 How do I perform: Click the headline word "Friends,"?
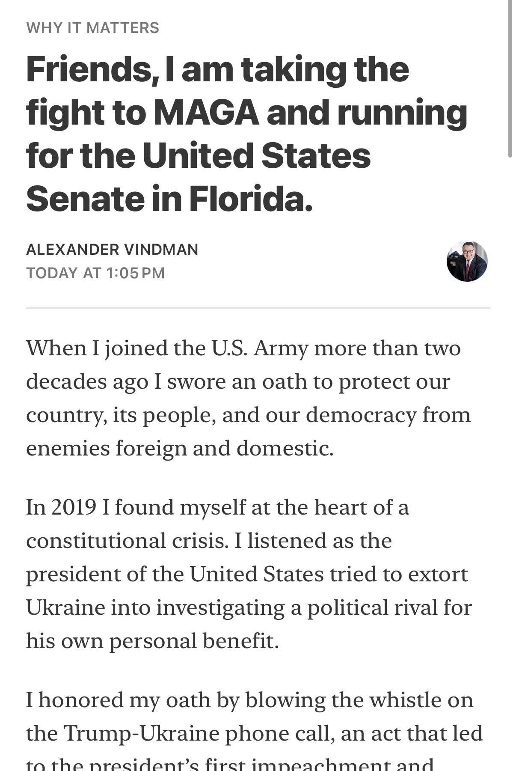89,70
